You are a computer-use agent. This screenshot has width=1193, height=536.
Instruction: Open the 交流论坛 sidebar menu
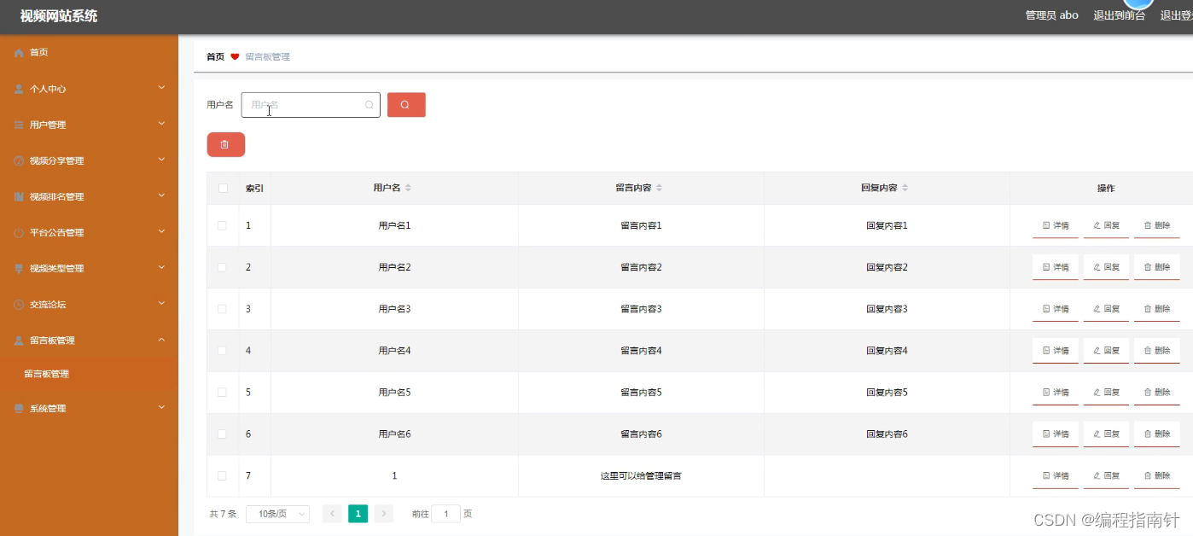[89, 304]
